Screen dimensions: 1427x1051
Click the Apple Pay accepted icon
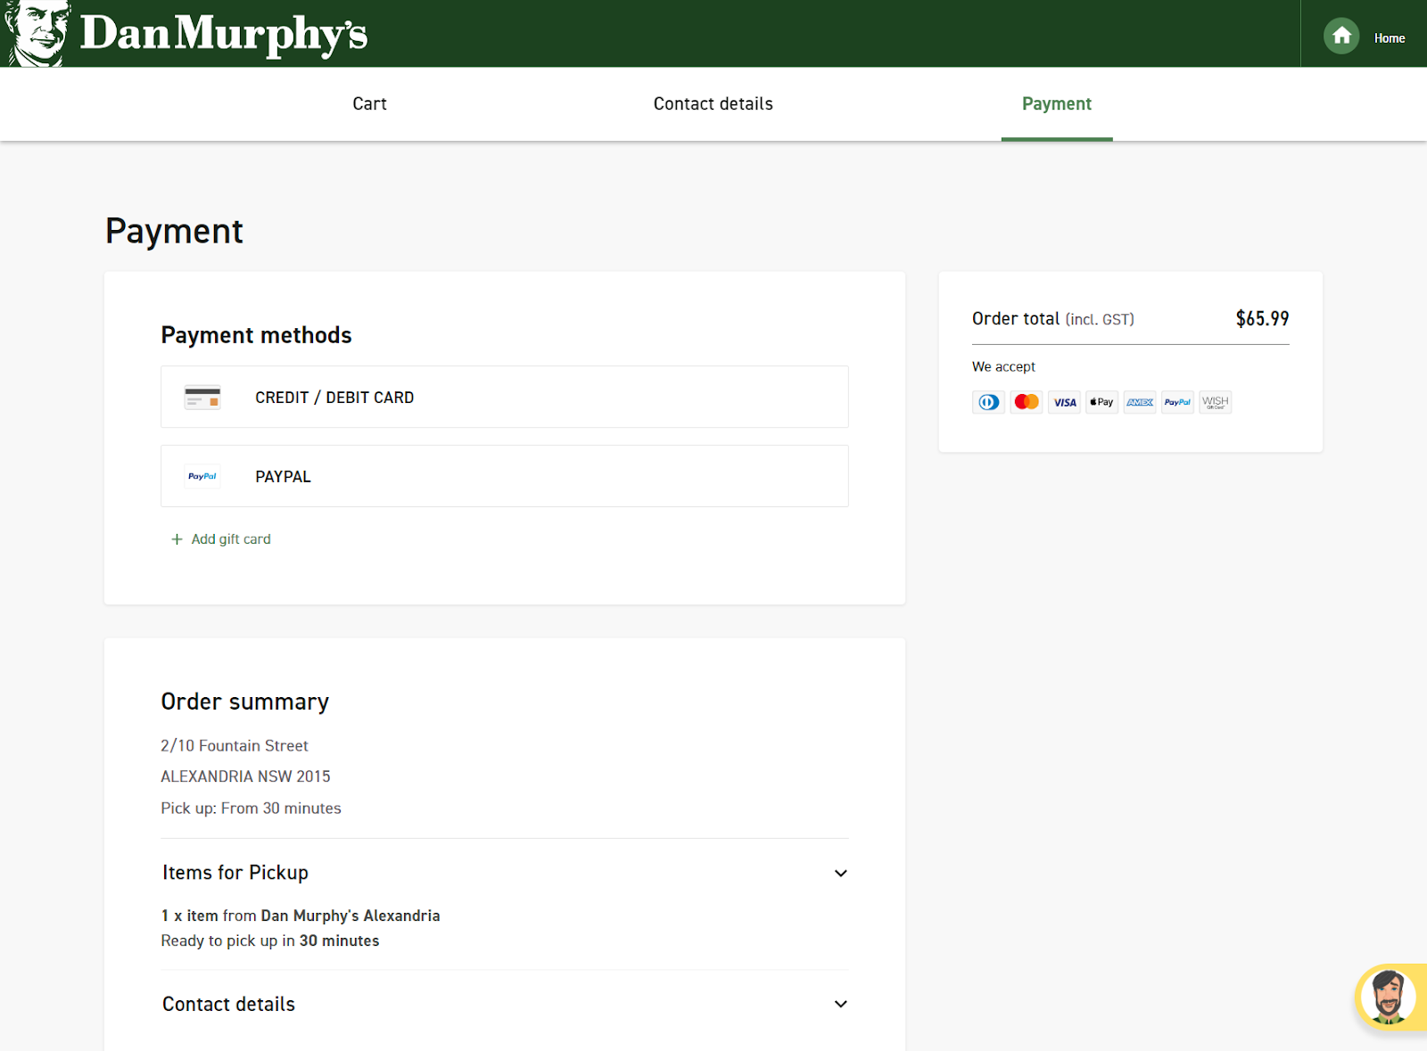[1101, 402]
